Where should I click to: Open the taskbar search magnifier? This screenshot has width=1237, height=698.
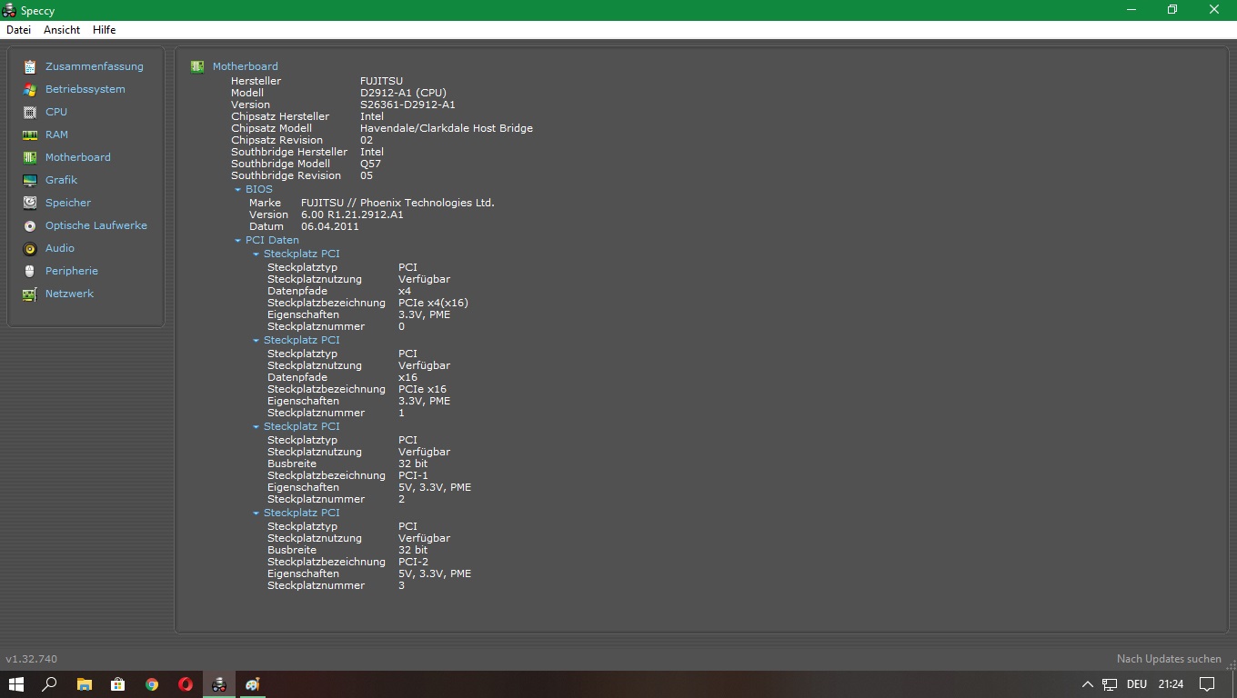50,684
